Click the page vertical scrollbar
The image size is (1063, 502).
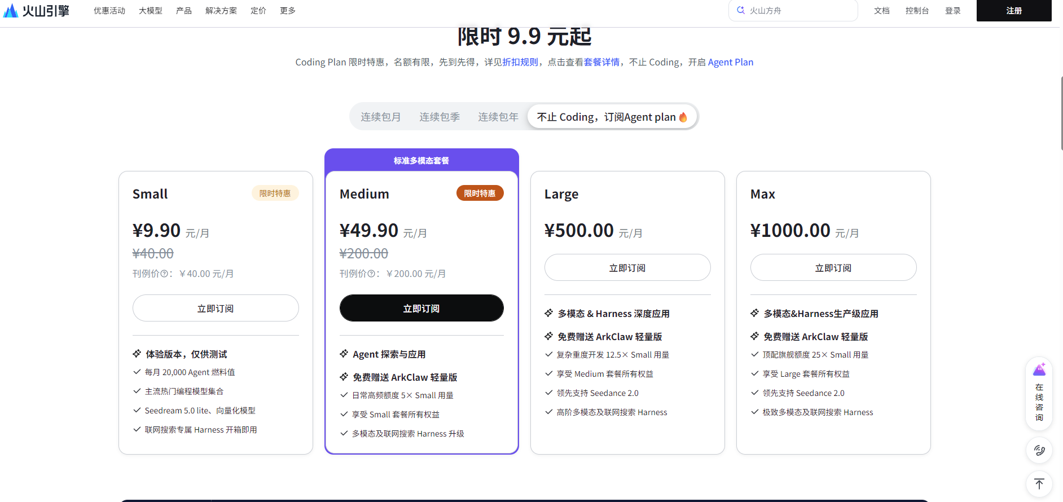pyautogui.click(x=1061, y=113)
